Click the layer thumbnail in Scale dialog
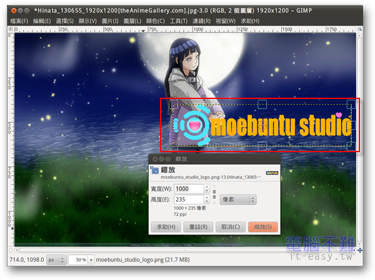 (x=271, y=173)
